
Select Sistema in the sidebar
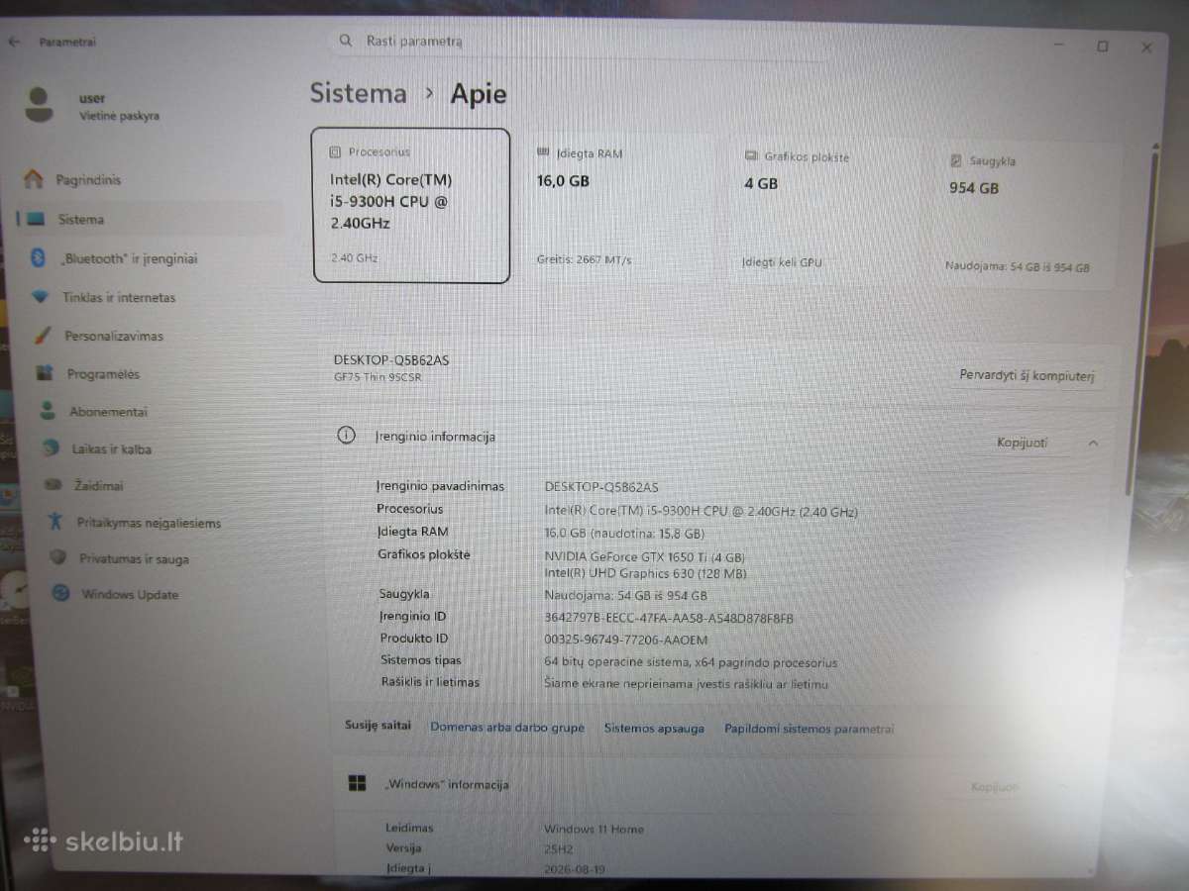(149, 220)
